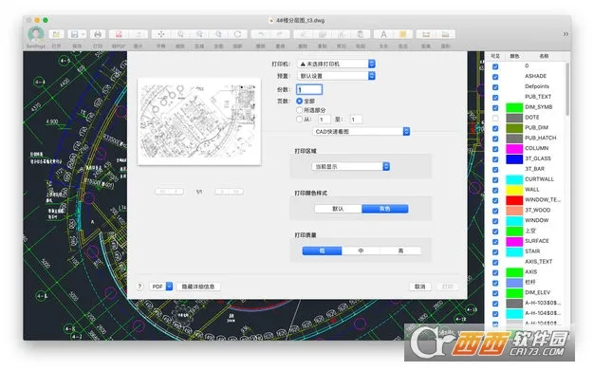Click the layer panel vertical scrollbar
Viewport: 594px width, 371px height.
(567, 89)
